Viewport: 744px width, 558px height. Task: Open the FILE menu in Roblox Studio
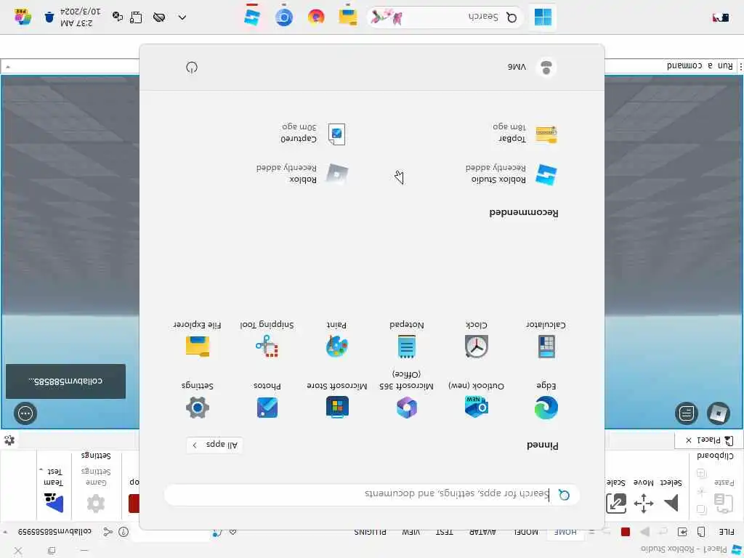727,532
